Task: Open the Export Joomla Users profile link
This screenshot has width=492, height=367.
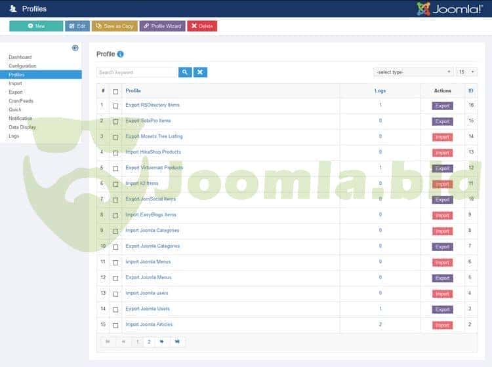Action: tap(148, 309)
